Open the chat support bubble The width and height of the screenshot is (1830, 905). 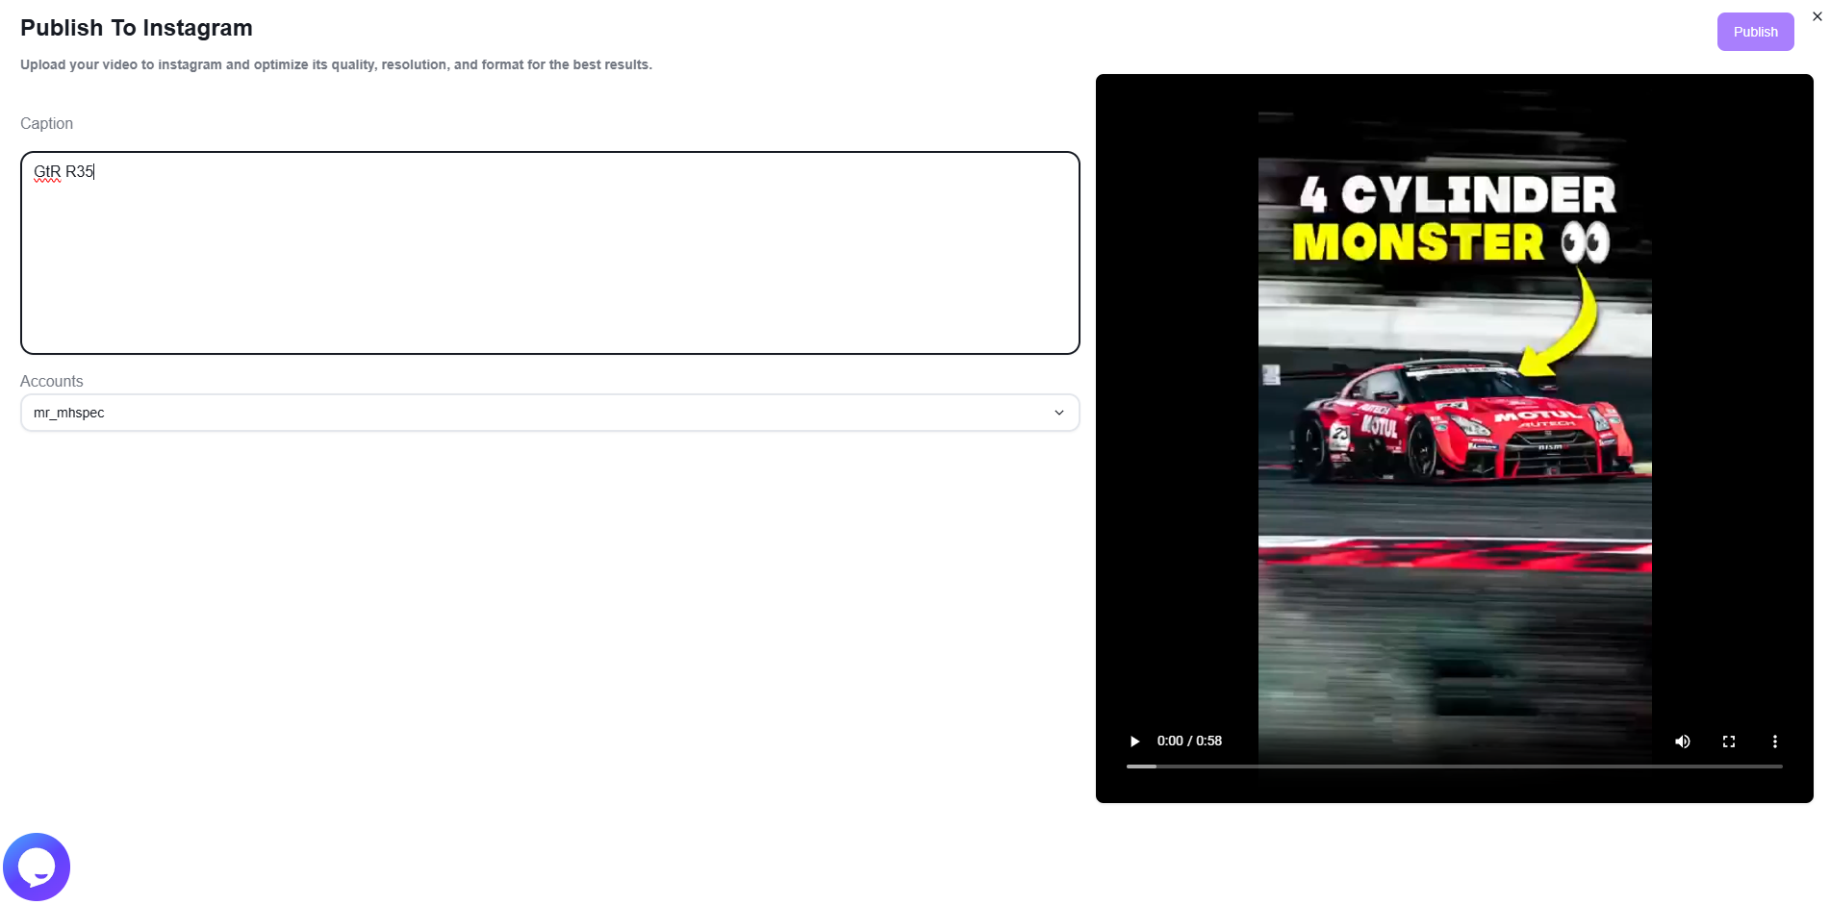[37, 867]
